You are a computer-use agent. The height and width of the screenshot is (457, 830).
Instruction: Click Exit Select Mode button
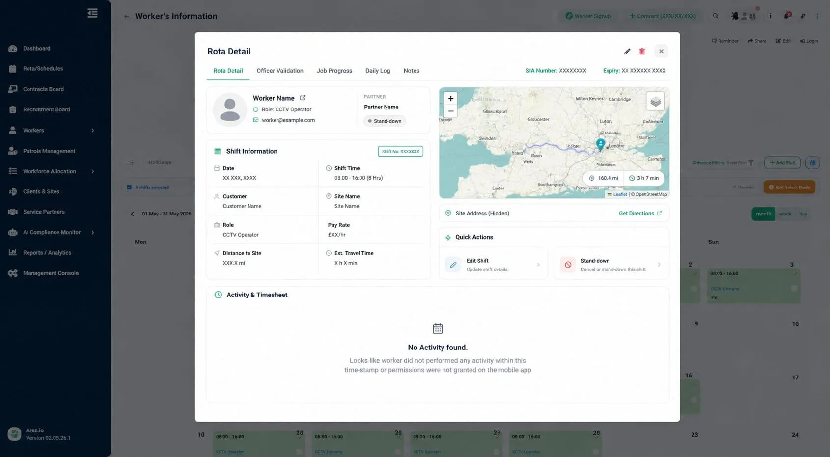(x=789, y=187)
